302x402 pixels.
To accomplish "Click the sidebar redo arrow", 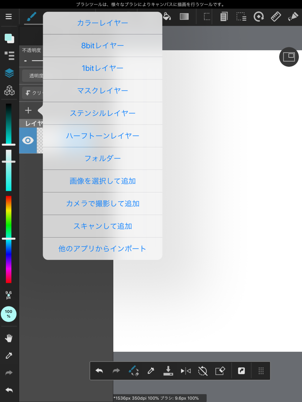I will click(x=9, y=373).
